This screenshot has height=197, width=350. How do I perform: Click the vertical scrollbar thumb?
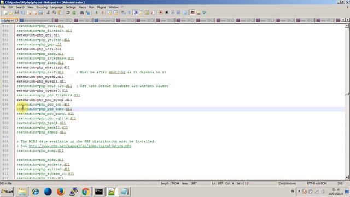pyautogui.click(x=347, y=94)
